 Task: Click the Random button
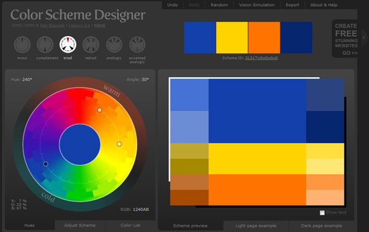coord(219,5)
